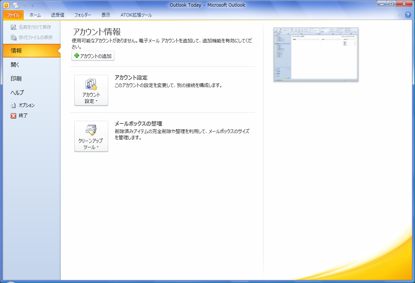
Task: Click the 名前を付けて保存 save icon
Action: click(14, 27)
